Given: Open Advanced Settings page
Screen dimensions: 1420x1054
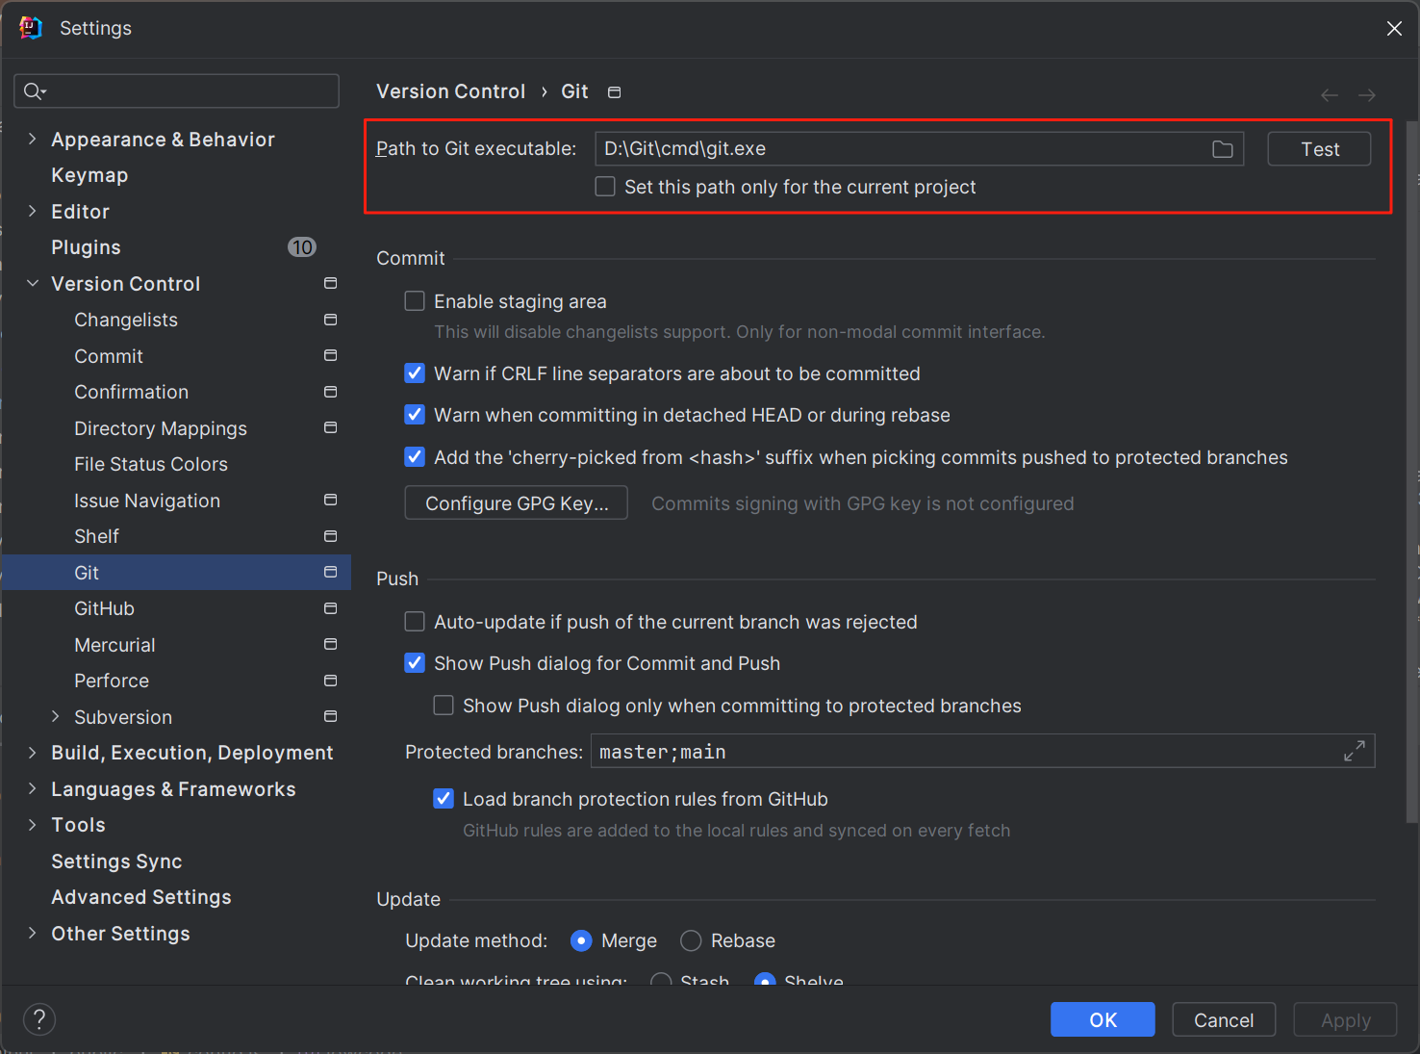Looking at the screenshot, I should click(141, 897).
